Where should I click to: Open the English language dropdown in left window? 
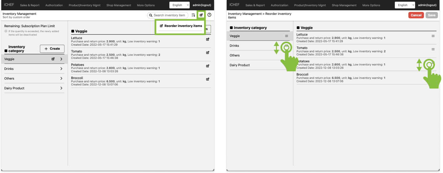point(179,5)
